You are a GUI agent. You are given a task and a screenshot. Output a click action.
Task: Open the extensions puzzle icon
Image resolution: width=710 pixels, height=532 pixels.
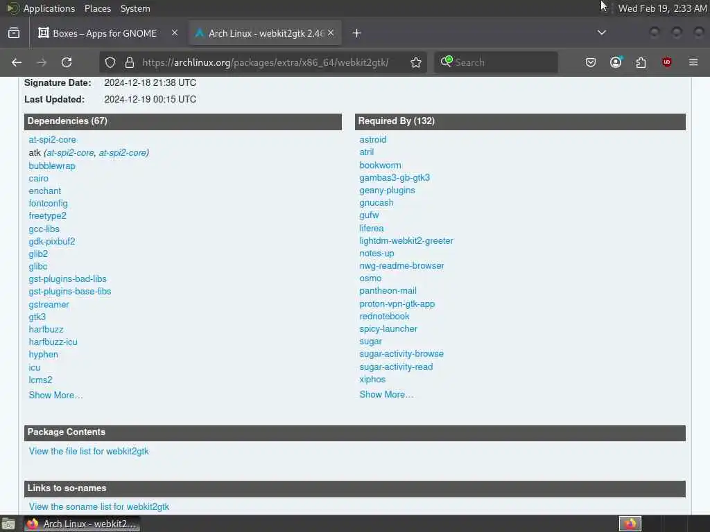[x=641, y=62]
